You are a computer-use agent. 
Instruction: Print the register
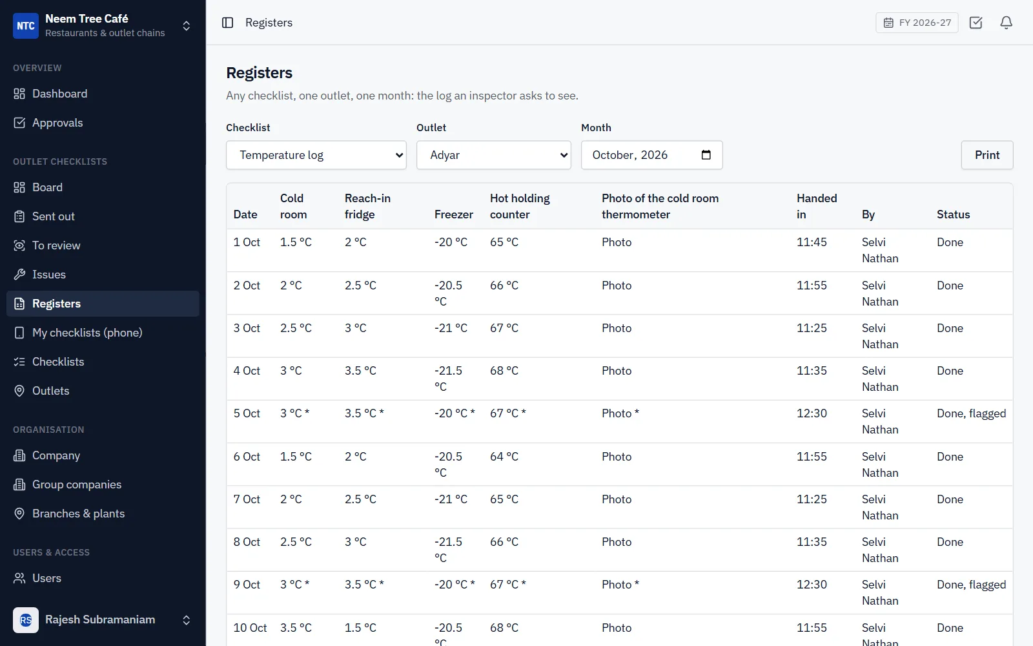[987, 155]
